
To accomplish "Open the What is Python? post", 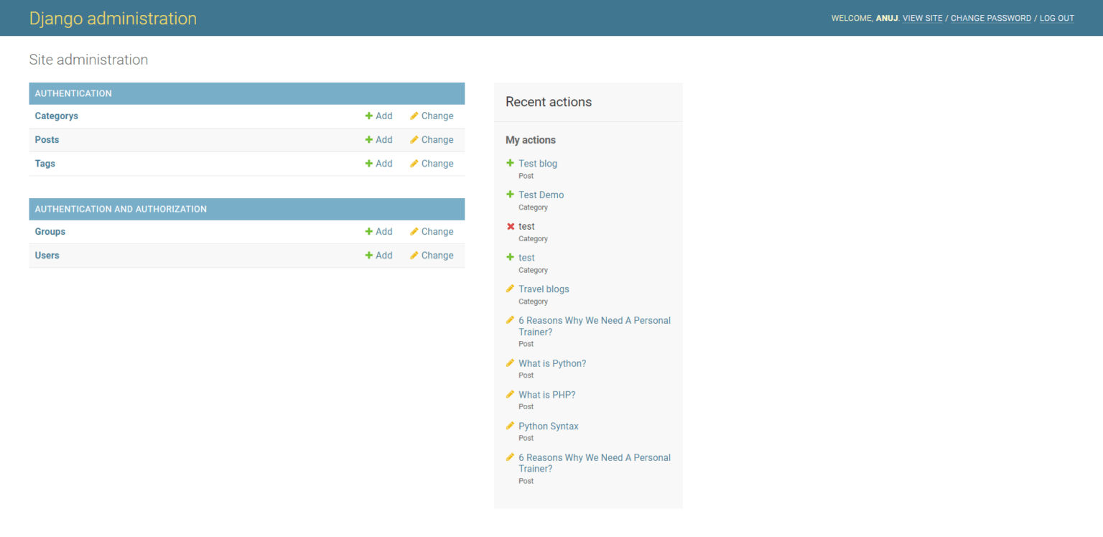I will [552, 363].
